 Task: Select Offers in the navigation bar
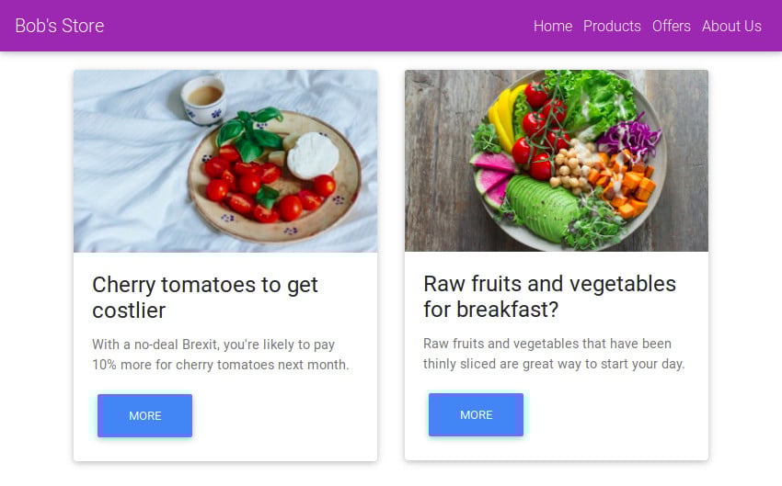(672, 26)
